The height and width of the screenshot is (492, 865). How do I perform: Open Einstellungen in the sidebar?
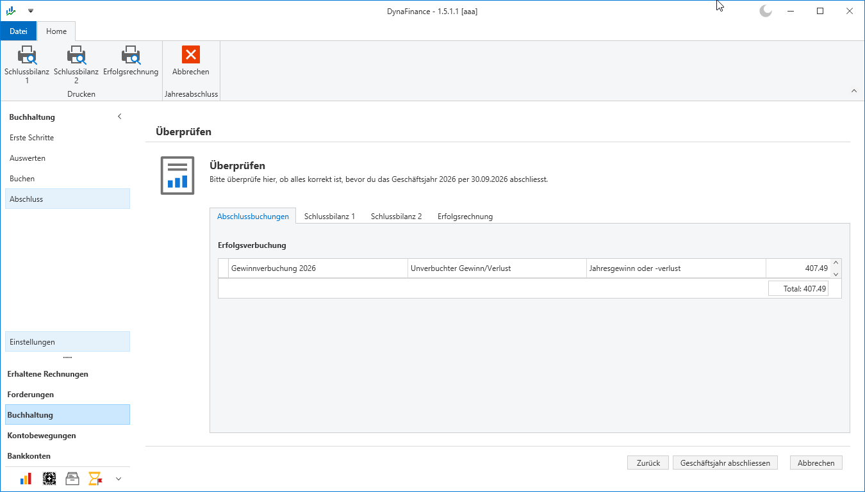67,342
